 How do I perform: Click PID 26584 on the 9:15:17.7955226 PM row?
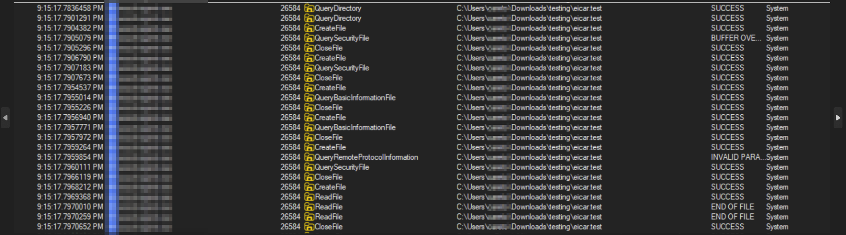coord(290,108)
